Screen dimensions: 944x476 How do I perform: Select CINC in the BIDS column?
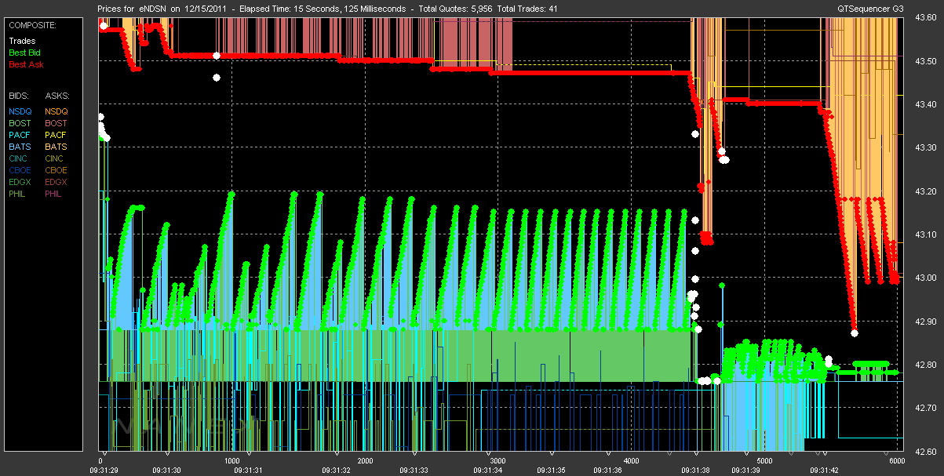click(20, 158)
